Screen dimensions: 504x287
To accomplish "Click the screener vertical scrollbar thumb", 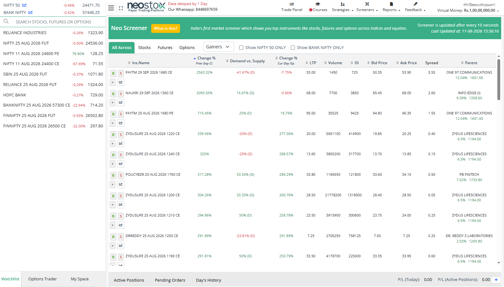I will click(x=499, y=80).
